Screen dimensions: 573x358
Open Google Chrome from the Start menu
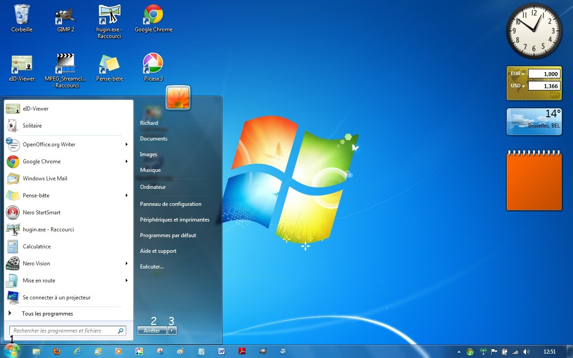point(69,162)
